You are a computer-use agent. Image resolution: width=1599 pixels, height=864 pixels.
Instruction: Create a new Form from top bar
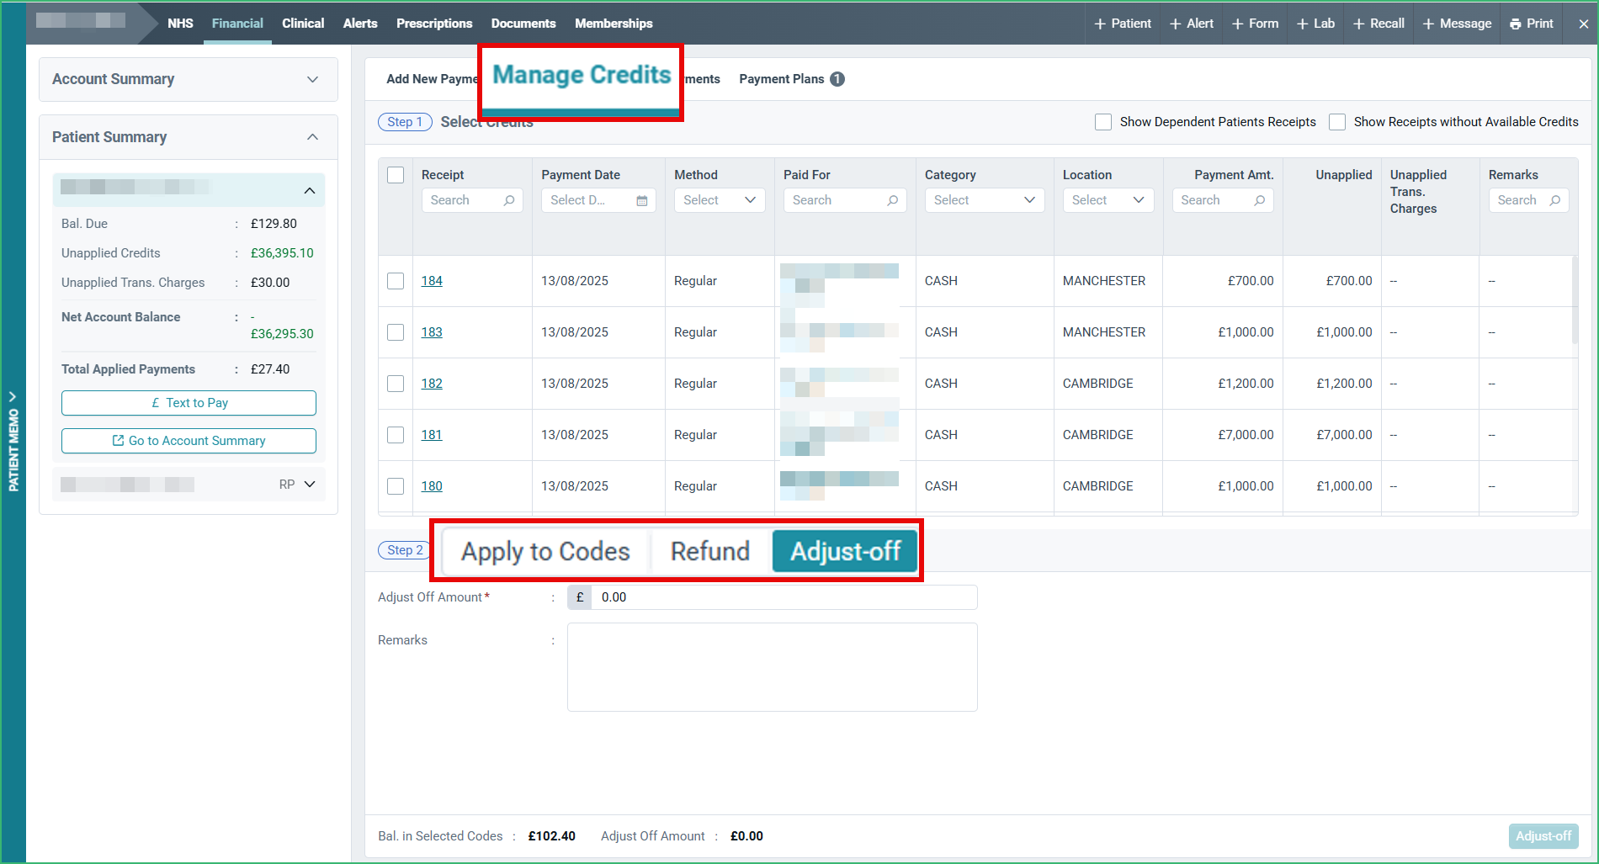tap(1255, 24)
